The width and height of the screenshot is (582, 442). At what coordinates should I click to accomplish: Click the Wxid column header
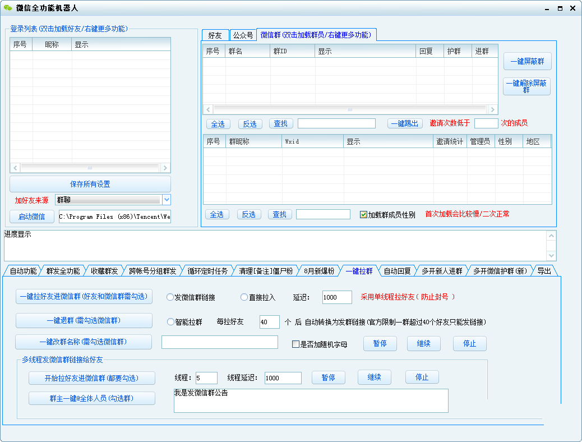[x=312, y=141]
